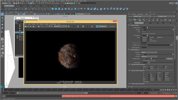This screenshot has height=100, width=178.
Task: Create NURBS cylinder from shelf
Action: (x=59, y=9)
